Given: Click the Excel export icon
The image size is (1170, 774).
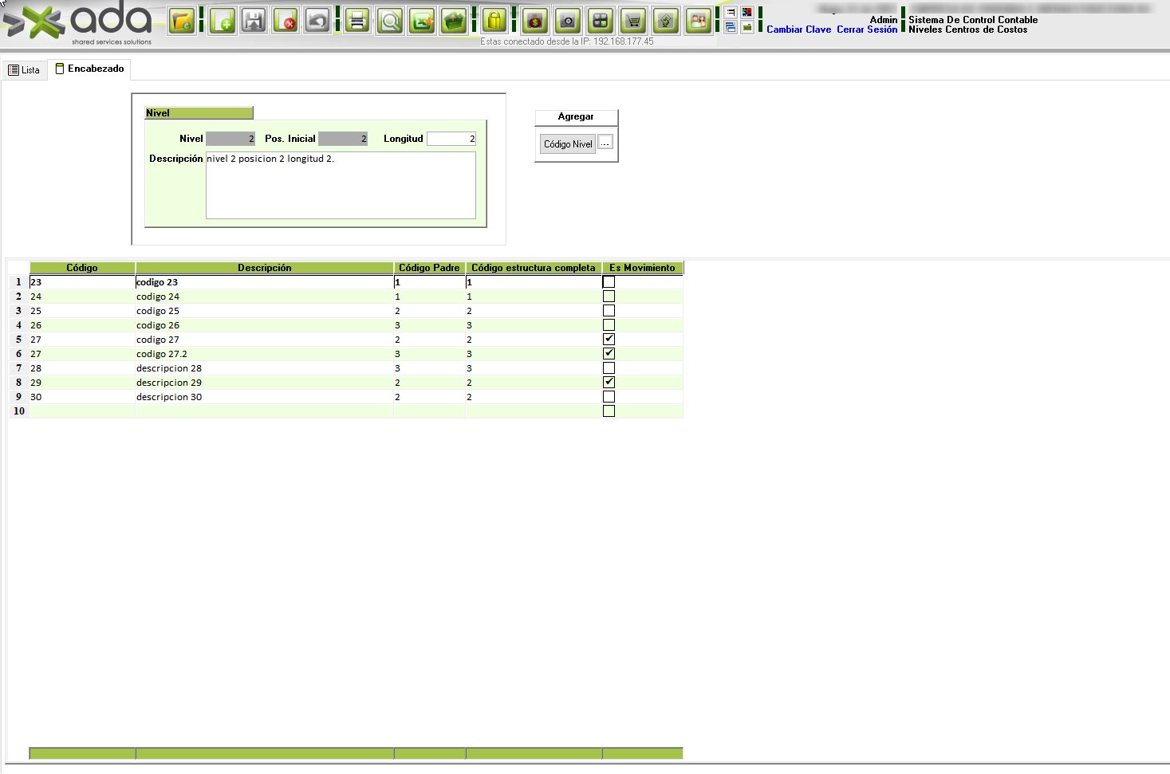Looking at the screenshot, I should pyautogui.click(x=422, y=21).
